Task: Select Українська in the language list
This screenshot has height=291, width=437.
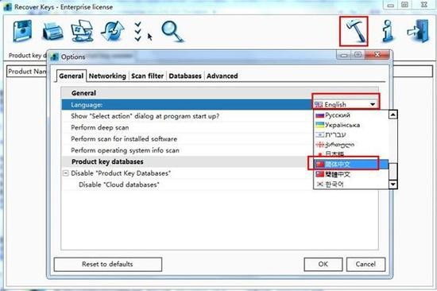Action: click(351, 125)
